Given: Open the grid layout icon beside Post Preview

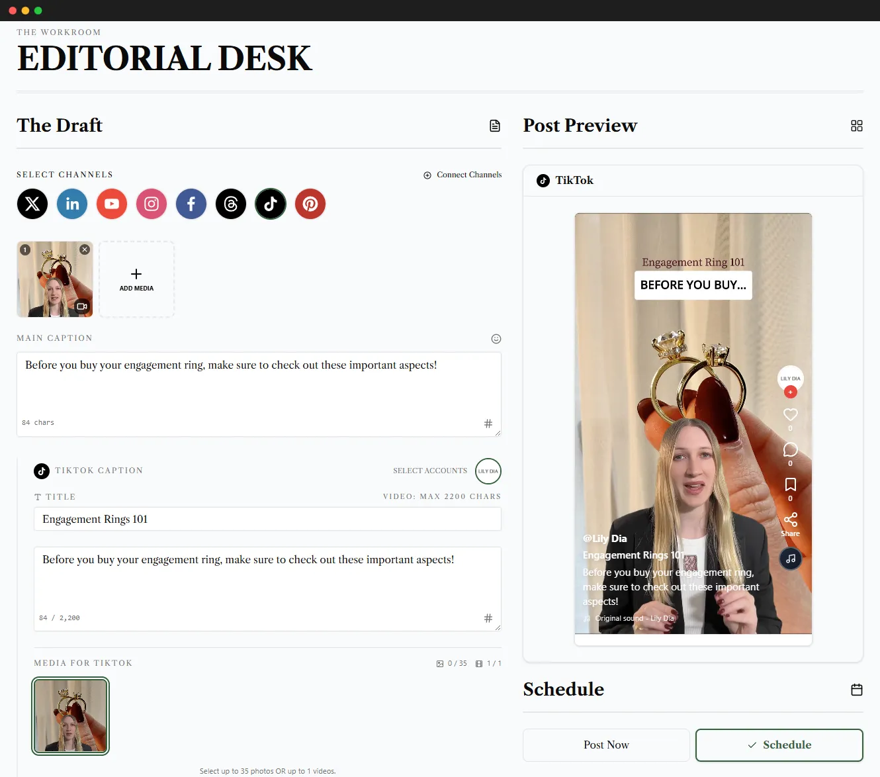Looking at the screenshot, I should (x=856, y=126).
